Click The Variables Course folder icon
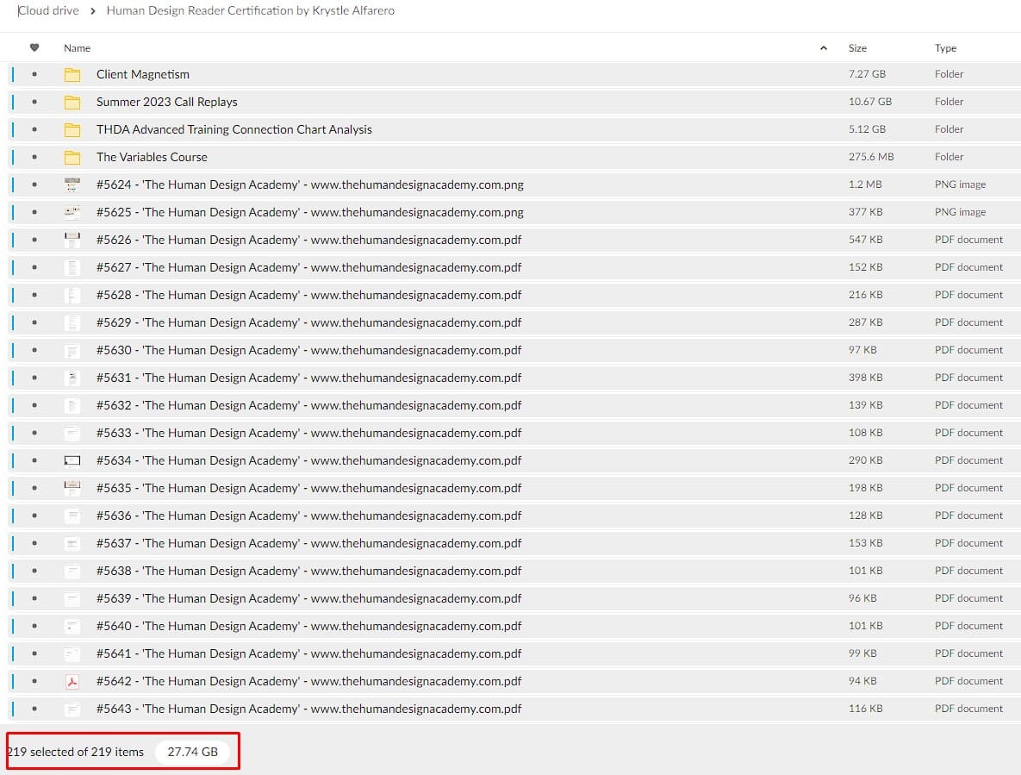 pyautogui.click(x=72, y=157)
